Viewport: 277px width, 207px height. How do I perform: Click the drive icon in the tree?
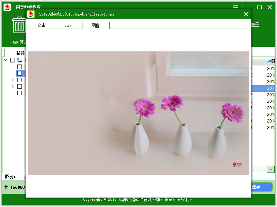[x=20, y=60]
